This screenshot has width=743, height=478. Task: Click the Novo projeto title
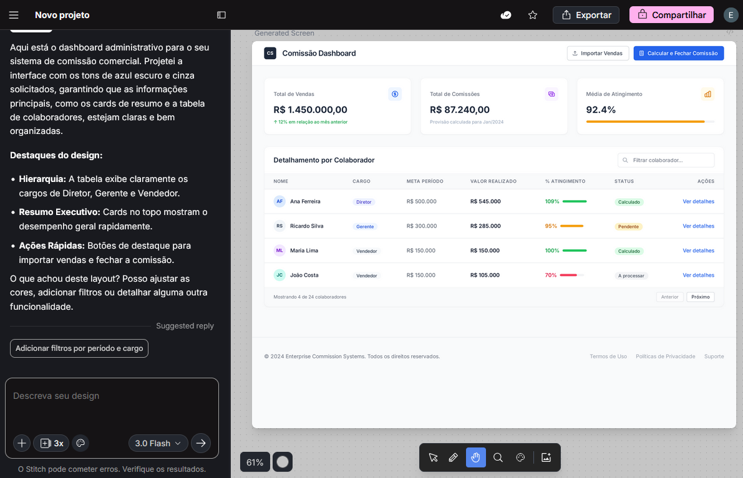62,15
